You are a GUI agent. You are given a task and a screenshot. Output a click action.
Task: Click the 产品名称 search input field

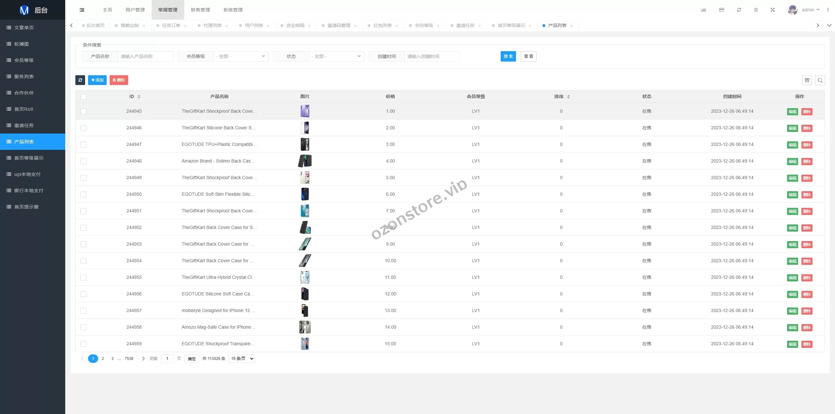pos(145,56)
